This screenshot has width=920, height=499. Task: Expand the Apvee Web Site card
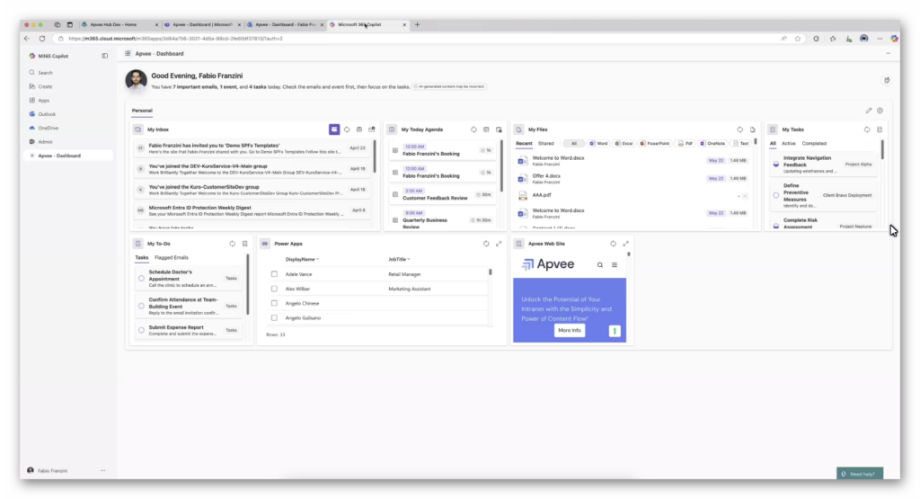[625, 244]
